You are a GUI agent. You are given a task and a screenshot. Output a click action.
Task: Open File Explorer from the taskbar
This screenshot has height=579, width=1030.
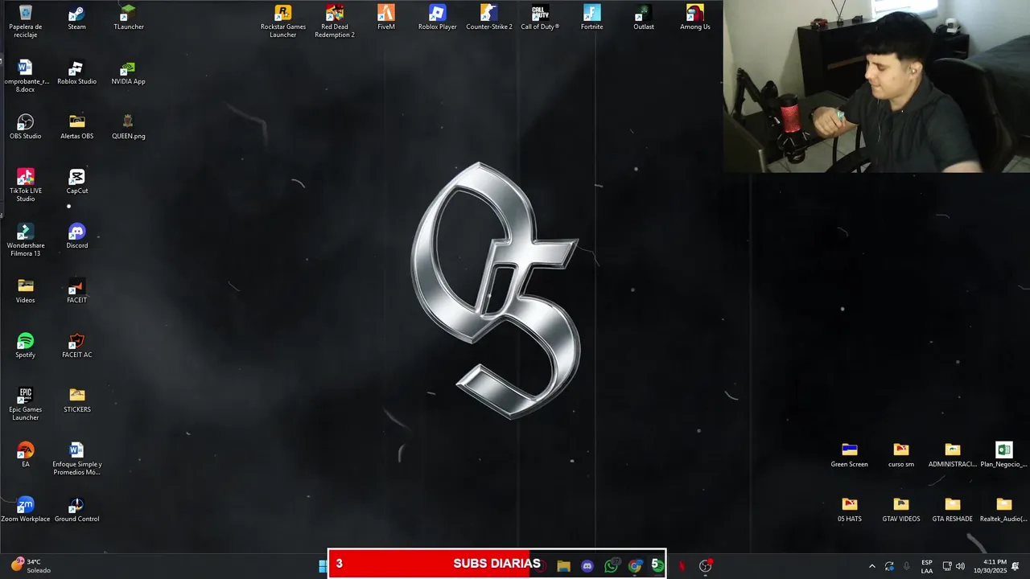pyautogui.click(x=563, y=566)
